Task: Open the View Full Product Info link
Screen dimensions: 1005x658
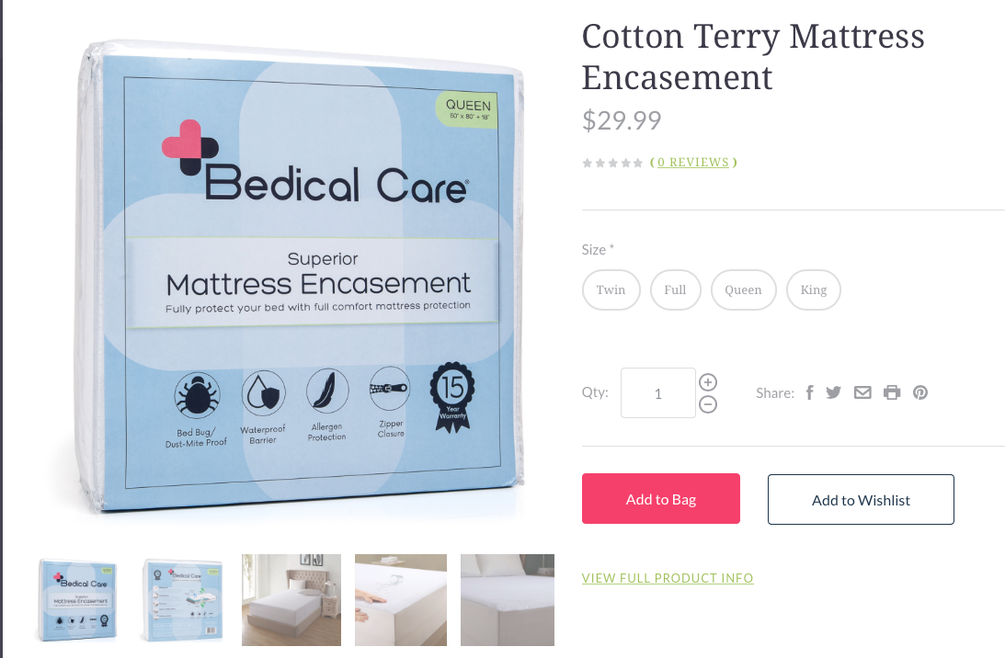Action: click(x=668, y=578)
